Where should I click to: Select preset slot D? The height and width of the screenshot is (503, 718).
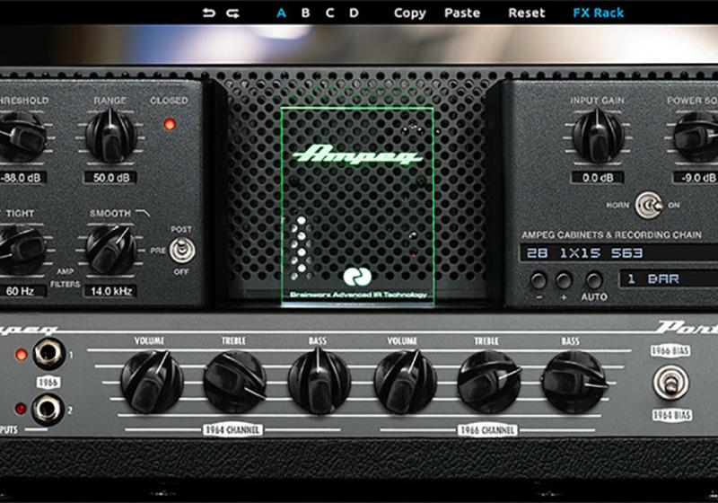tap(354, 13)
